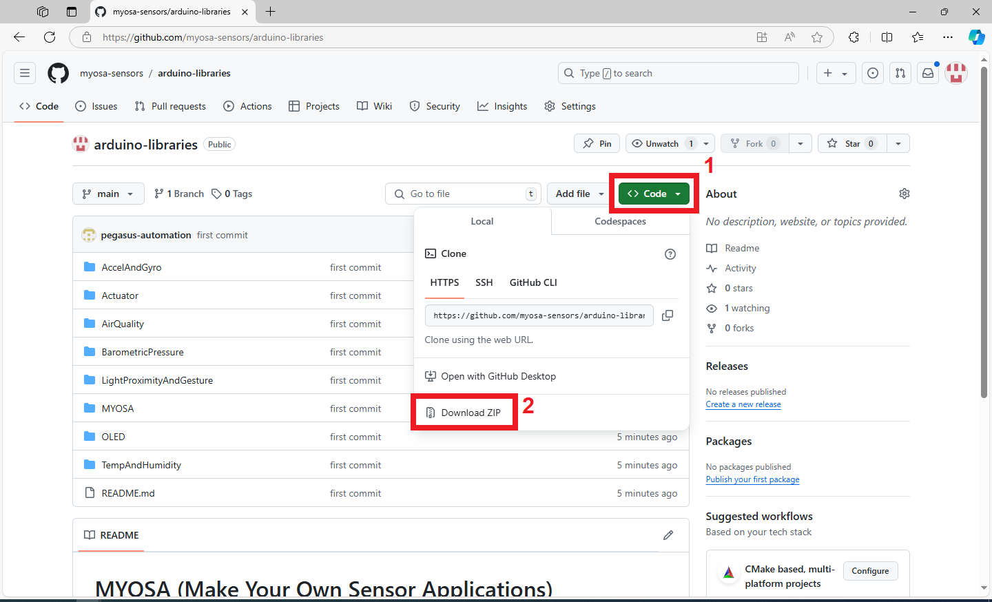The width and height of the screenshot is (992, 602).
Task: Open the Insights tab
Action: coord(502,106)
